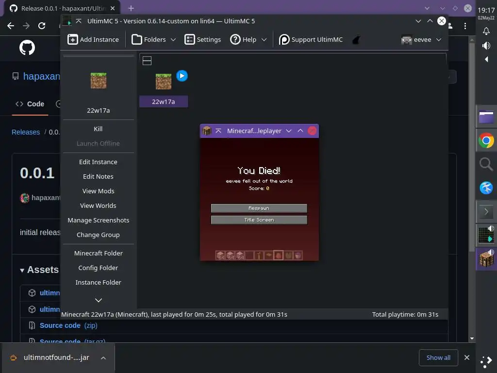The image size is (497, 373).
Task: Open notifications bell in system panel
Action: pyautogui.click(x=486, y=31)
